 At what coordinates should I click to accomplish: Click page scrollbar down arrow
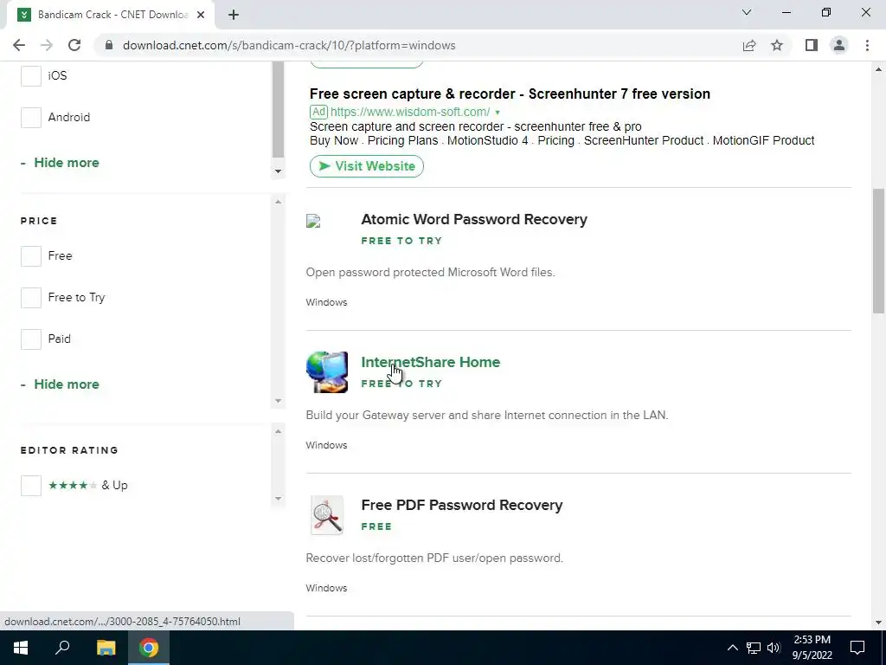click(878, 623)
